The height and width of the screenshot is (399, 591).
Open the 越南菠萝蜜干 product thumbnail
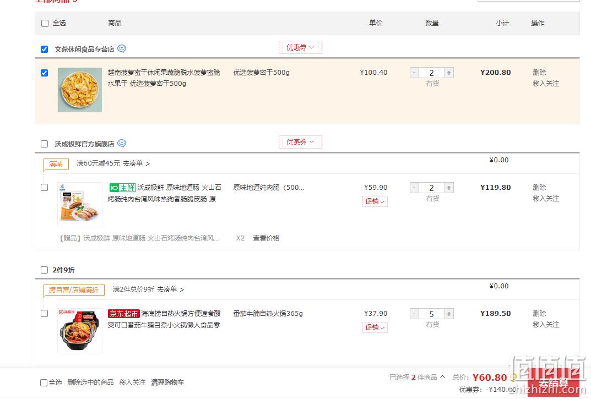click(80, 90)
